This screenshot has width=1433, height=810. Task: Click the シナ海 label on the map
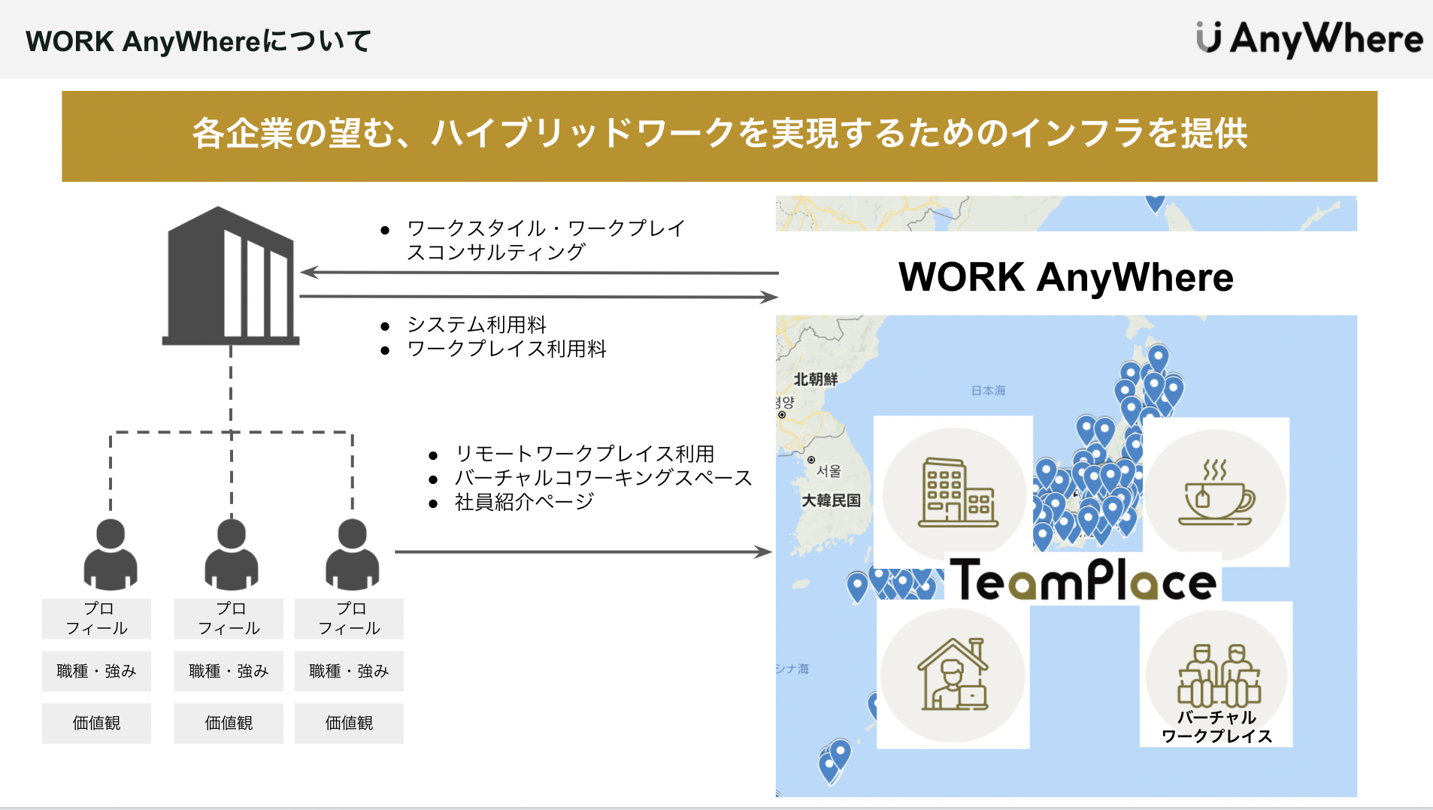[x=792, y=669]
